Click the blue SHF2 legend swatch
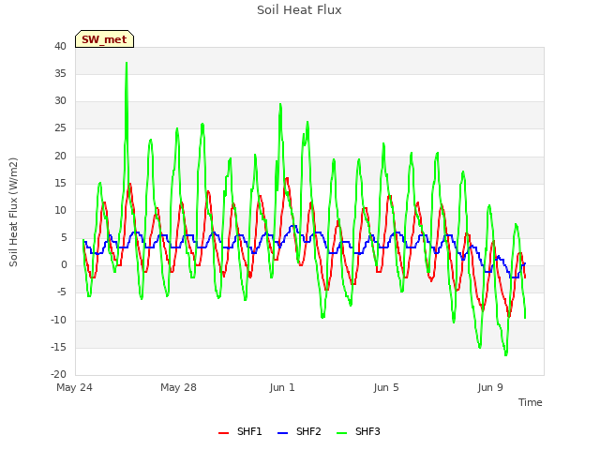 coord(282,433)
